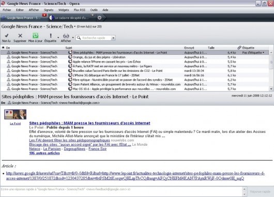
Task: Open the Afficher menu
Action: [x=34, y=10]
